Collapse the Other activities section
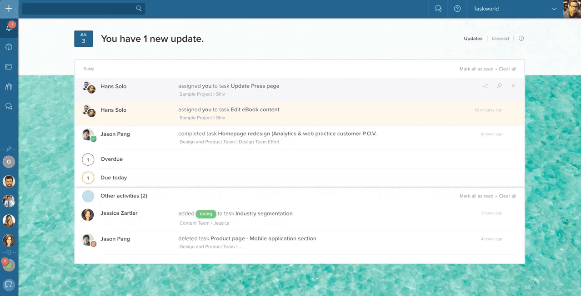This screenshot has width=581, height=296. [x=124, y=196]
